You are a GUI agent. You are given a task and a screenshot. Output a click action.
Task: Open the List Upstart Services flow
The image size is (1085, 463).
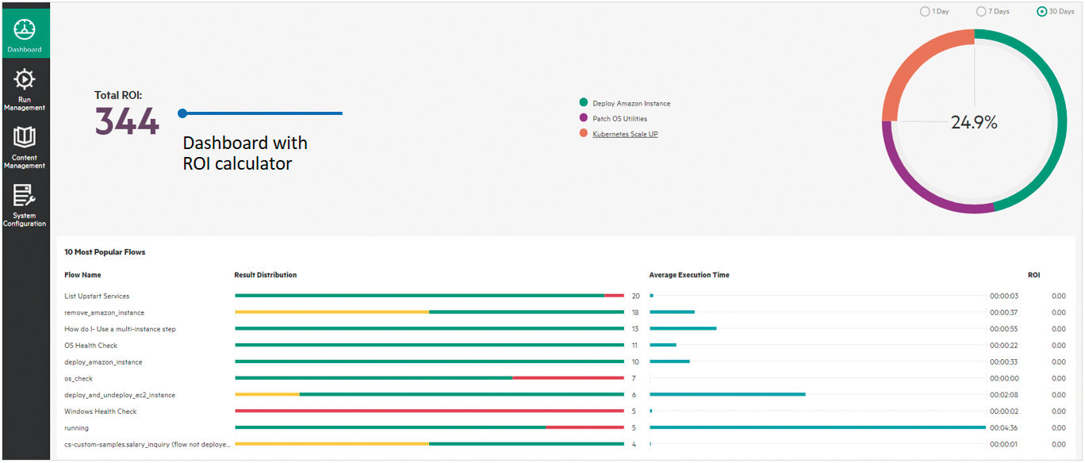(96, 296)
